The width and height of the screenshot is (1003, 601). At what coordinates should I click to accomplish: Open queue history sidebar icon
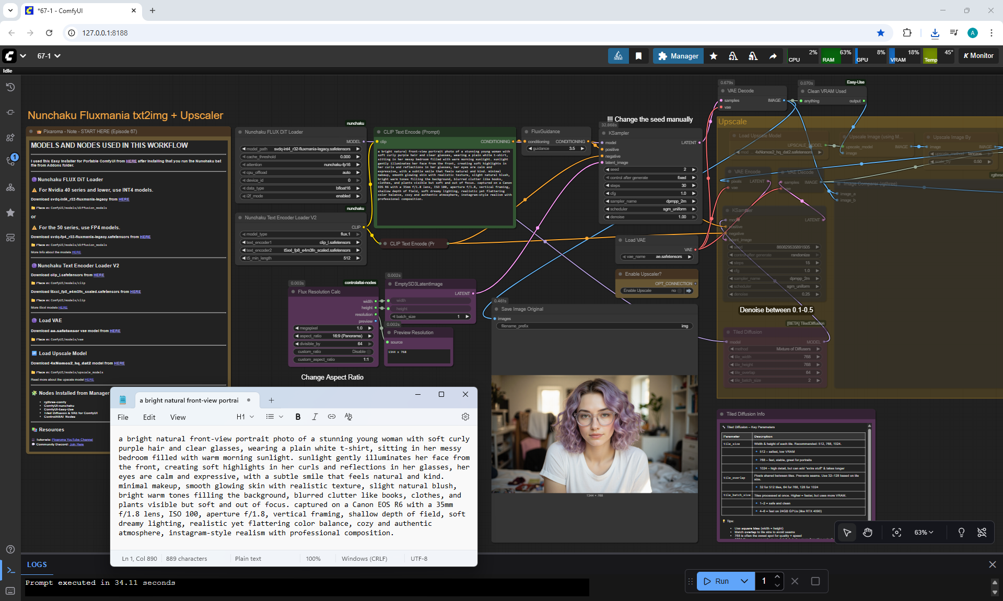click(10, 87)
